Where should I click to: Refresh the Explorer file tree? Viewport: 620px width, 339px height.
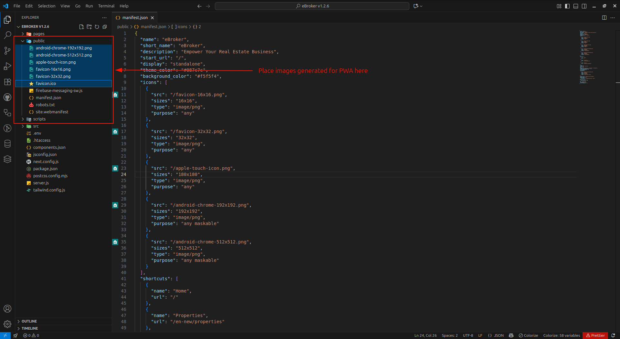coord(97,27)
